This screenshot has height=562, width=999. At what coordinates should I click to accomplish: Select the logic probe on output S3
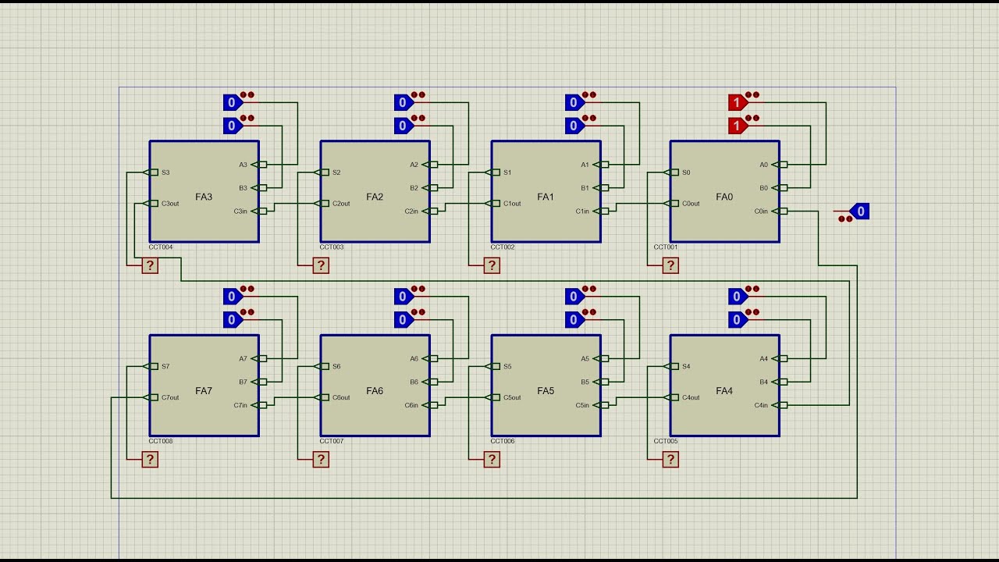point(150,265)
